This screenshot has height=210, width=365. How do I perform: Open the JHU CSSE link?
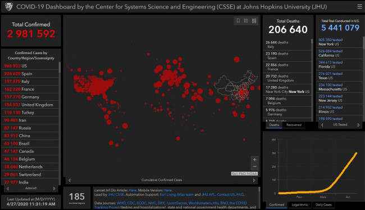(x=116, y=194)
